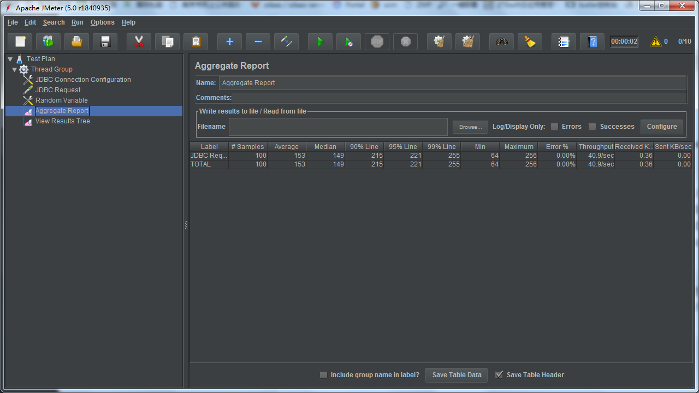Collapse the Test Plan tree node
The height and width of the screenshot is (393, 699).
(10, 59)
